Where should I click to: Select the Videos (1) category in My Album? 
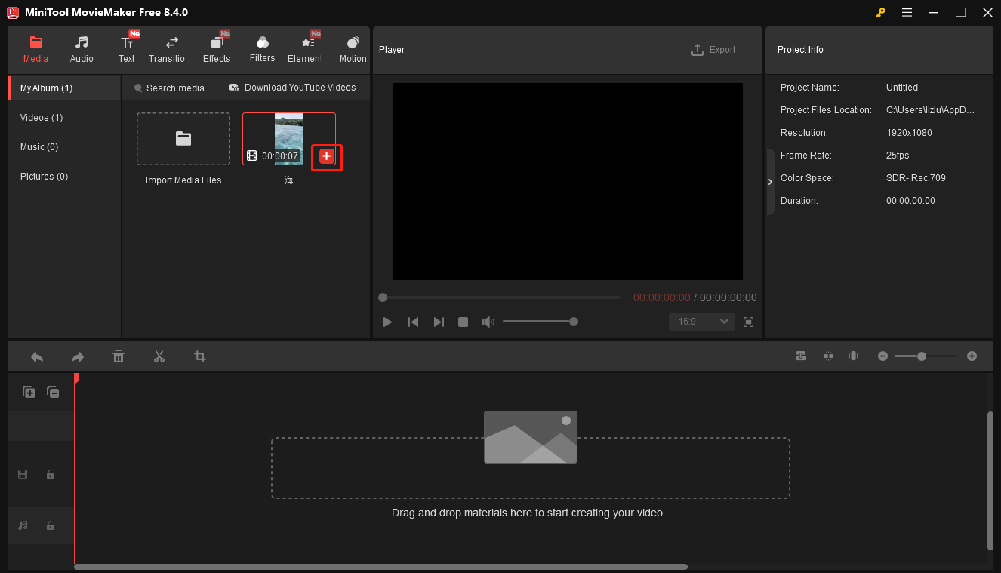coord(42,117)
